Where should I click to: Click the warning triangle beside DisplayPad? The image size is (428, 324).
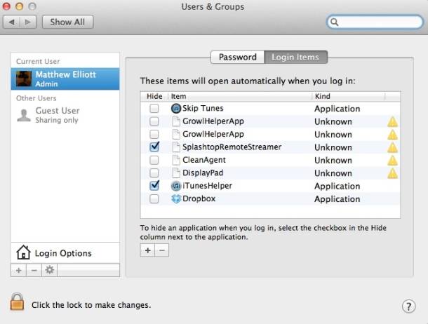[392, 173]
